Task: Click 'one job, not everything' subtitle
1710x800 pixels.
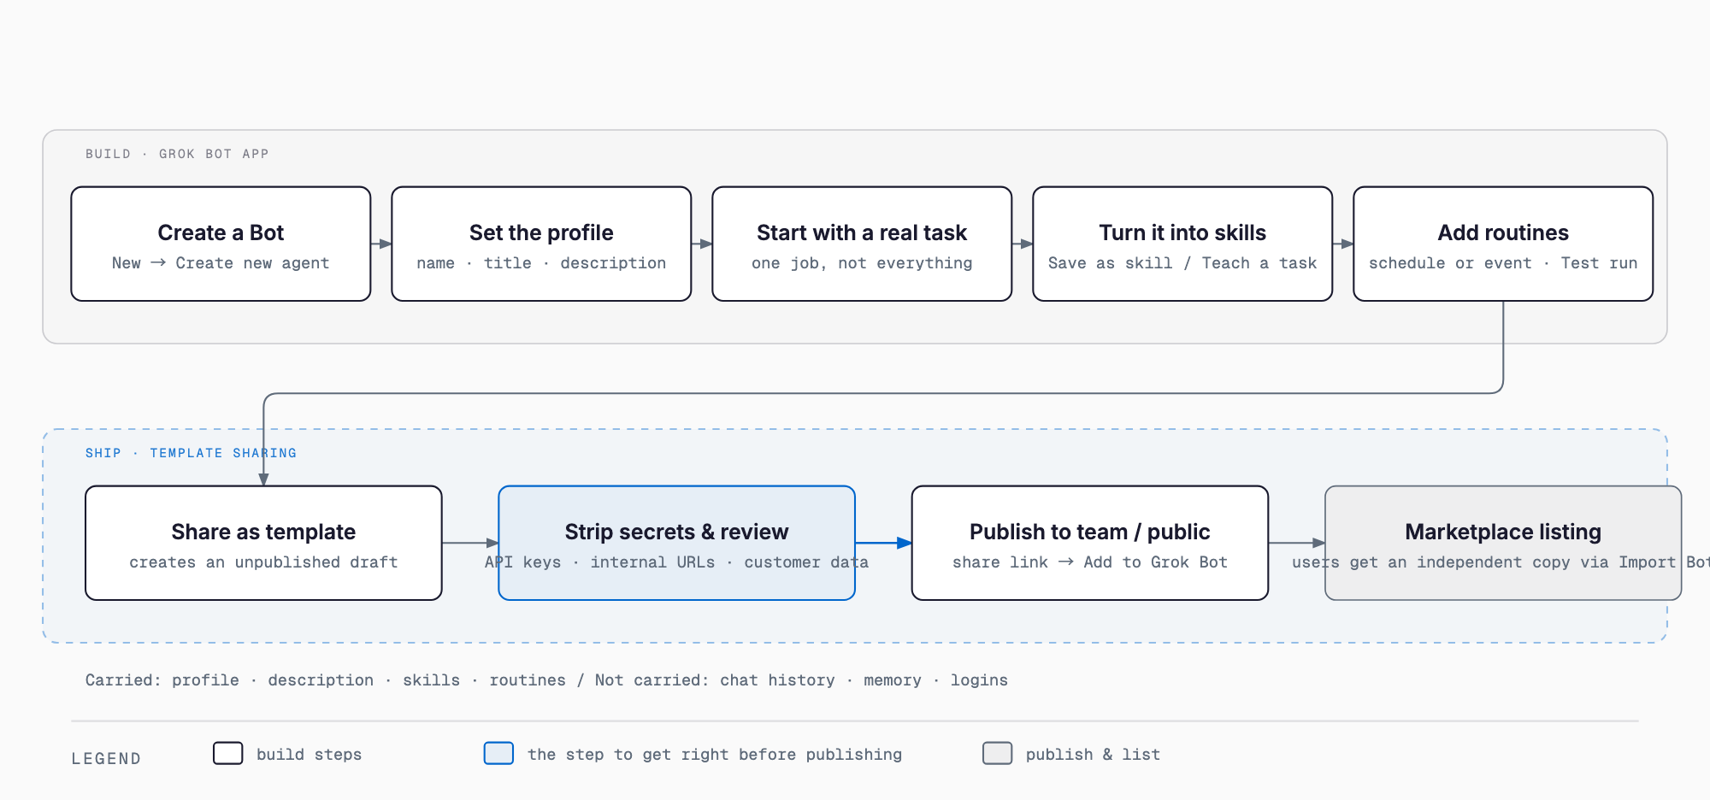Action: pyautogui.click(x=862, y=263)
